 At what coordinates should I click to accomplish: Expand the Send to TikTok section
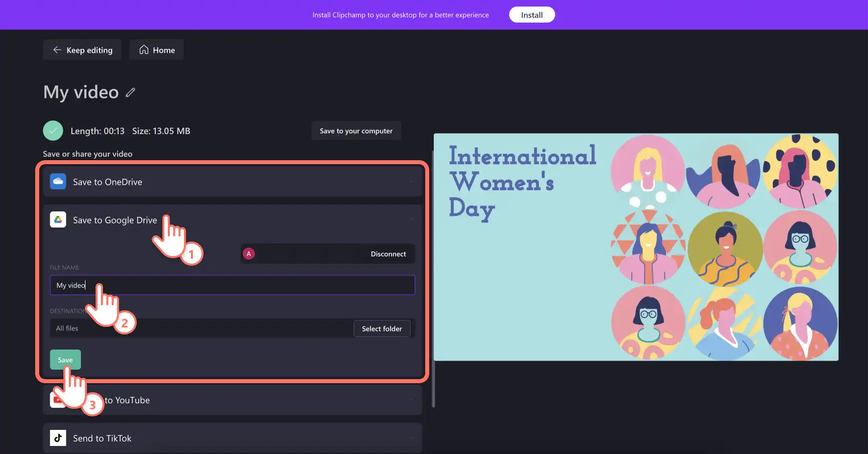tap(412, 438)
